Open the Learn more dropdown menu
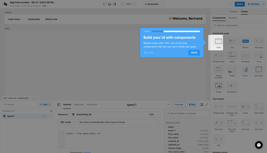This screenshot has height=153, width=267. 15,19
